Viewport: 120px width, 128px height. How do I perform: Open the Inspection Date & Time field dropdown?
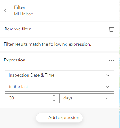tap(59, 75)
